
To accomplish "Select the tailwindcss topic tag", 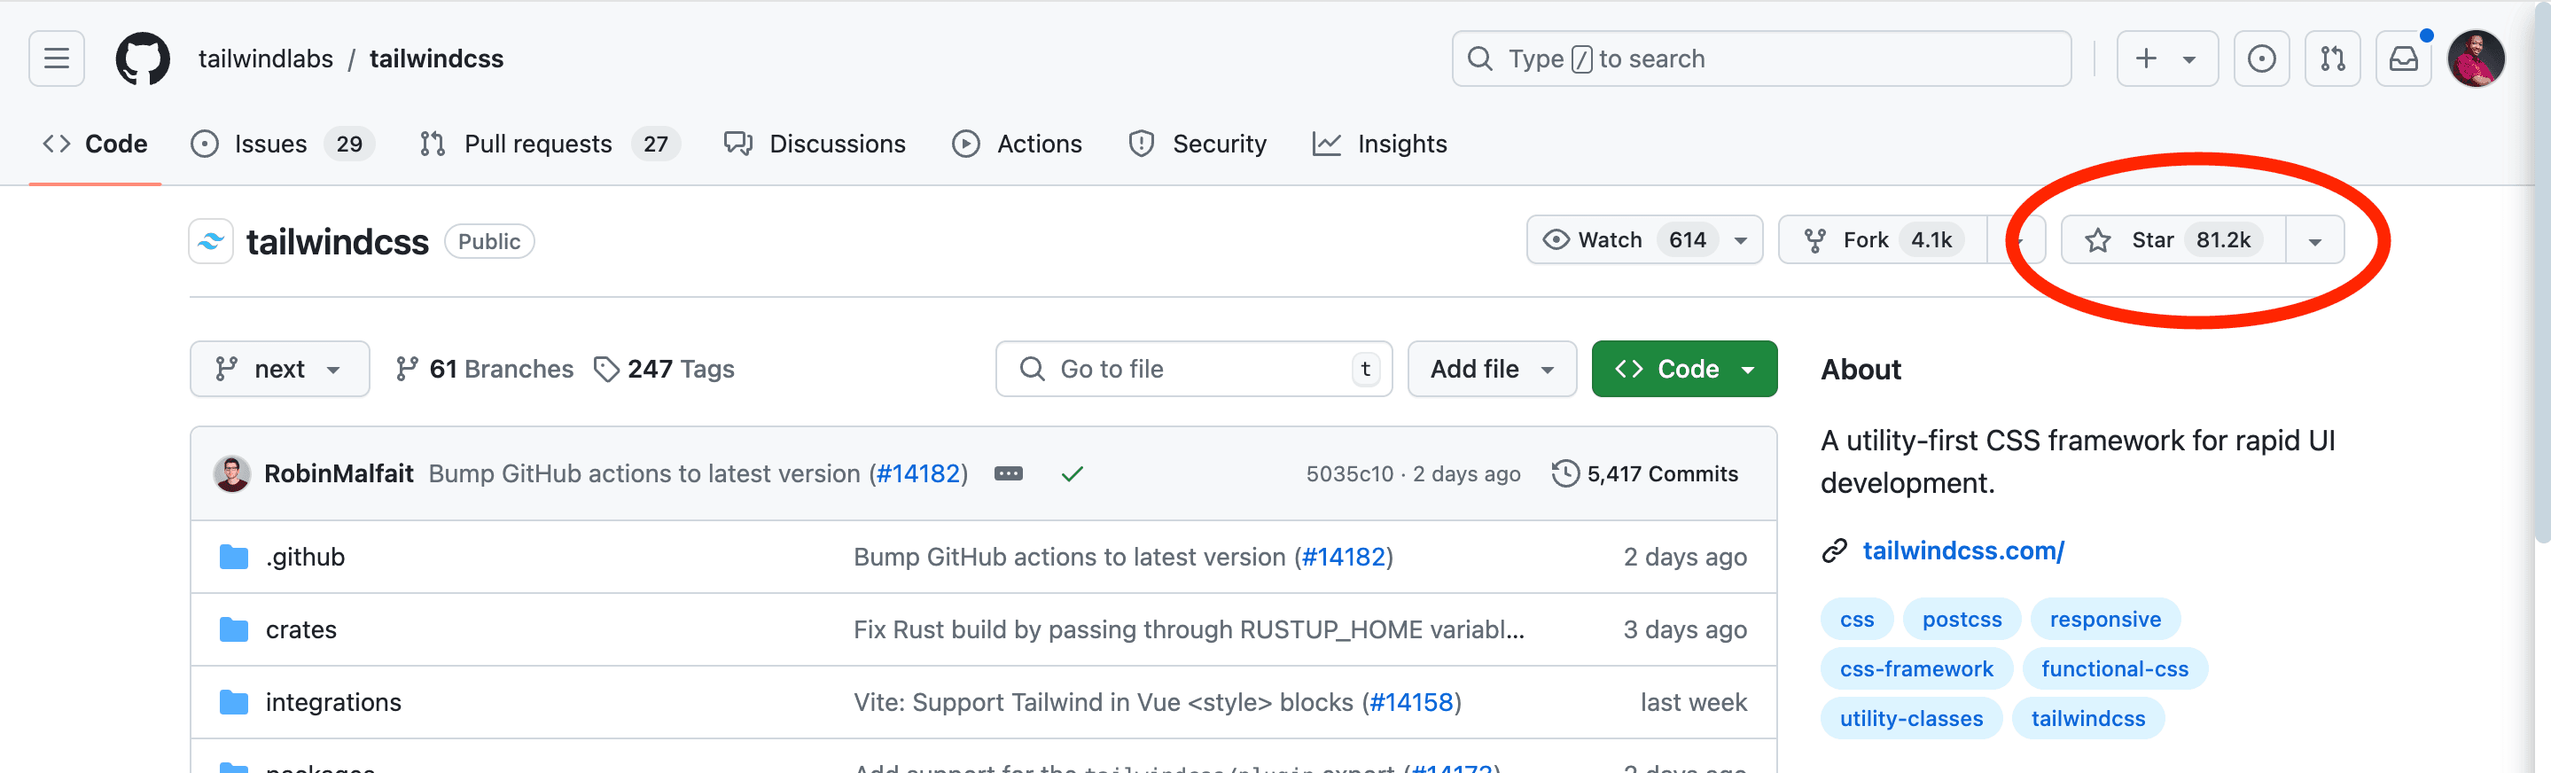I will [2087, 719].
